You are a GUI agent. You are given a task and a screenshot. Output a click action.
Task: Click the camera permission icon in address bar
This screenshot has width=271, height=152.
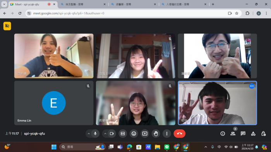pos(230,13)
